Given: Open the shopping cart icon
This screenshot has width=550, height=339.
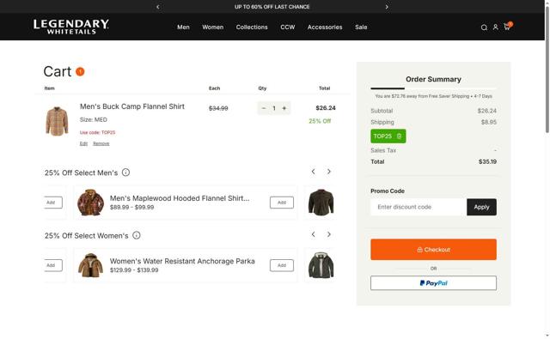Looking at the screenshot, I should tap(507, 27).
